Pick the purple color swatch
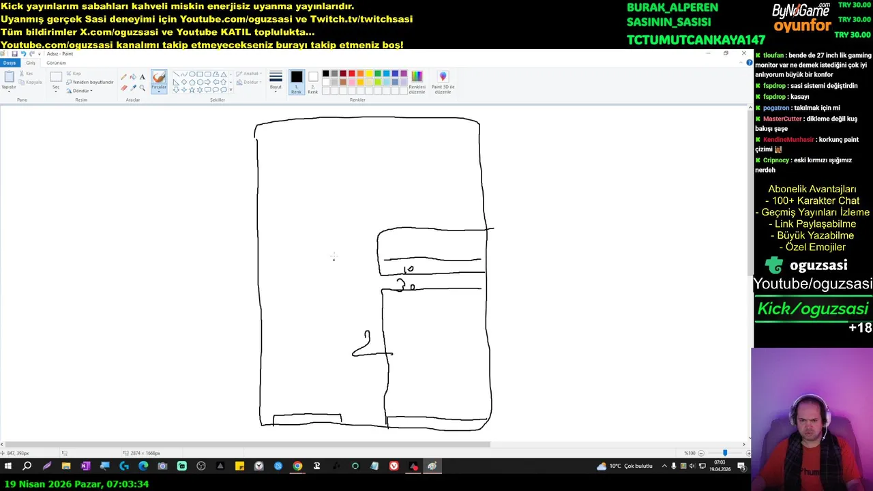This screenshot has width=873, height=491. [404, 74]
